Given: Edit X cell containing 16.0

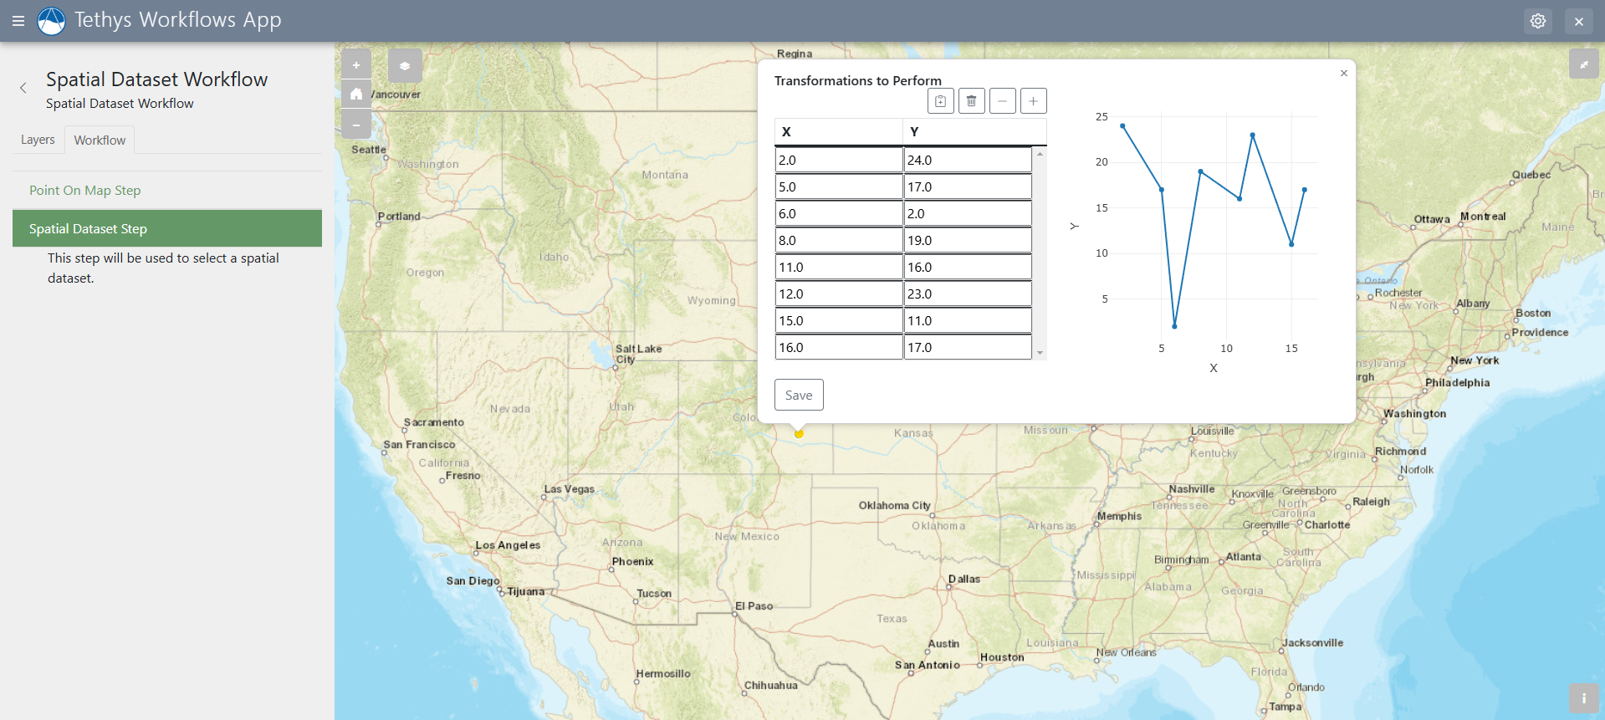Looking at the screenshot, I should pyautogui.click(x=839, y=347).
